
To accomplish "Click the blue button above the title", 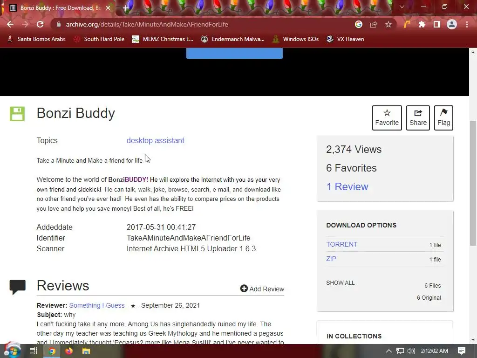I will [234, 53].
